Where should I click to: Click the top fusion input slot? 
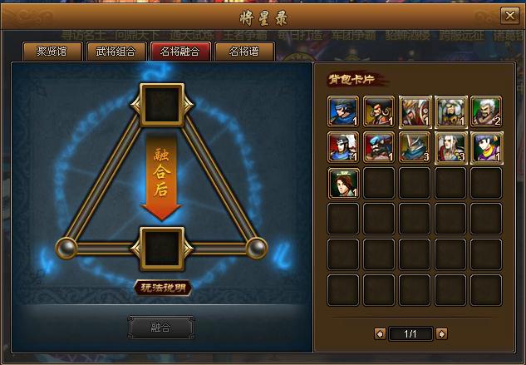tap(162, 105)
